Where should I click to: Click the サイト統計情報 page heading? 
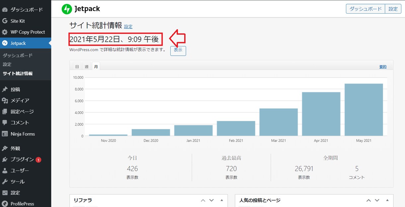click(x=96, y=26)
